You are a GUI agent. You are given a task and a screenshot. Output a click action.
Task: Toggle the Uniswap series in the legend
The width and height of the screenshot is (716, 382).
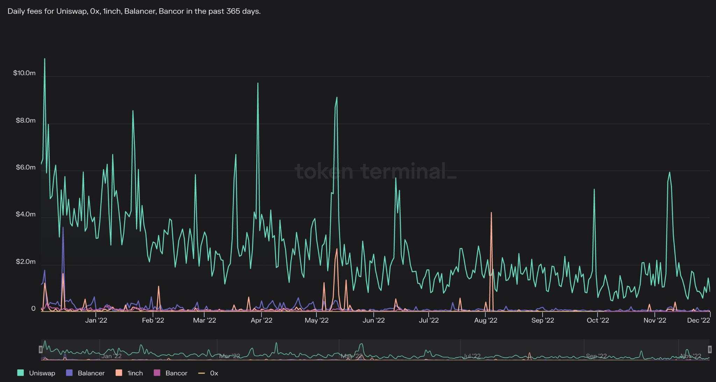[36, 373]
